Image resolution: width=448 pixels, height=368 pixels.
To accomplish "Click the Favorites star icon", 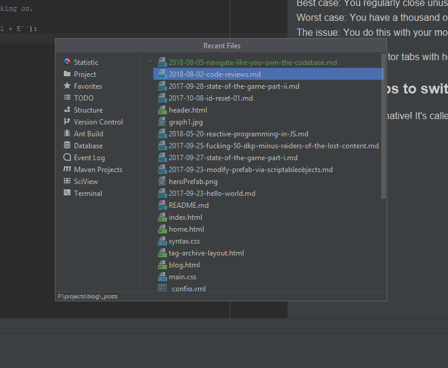I will click(67, 86).
